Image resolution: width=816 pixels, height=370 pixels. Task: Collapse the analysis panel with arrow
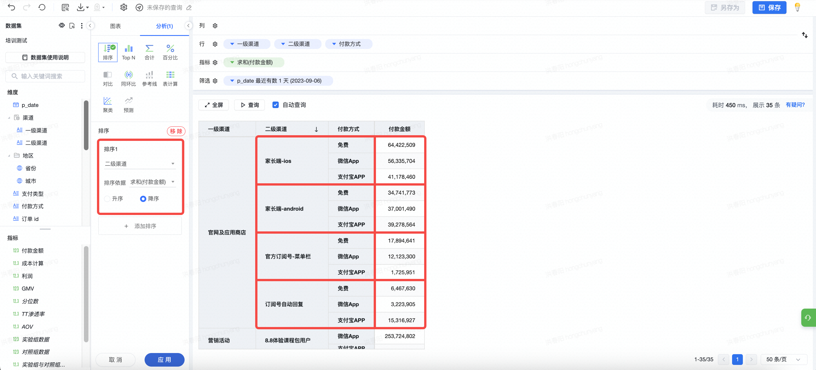pyautogui.click(x=188, y=25)
